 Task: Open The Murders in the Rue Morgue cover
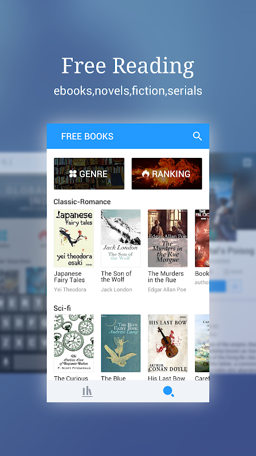[168, 238]
